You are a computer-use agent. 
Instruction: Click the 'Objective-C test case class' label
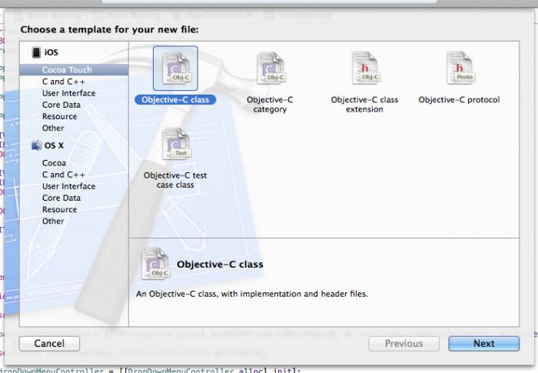pos(175,180)
